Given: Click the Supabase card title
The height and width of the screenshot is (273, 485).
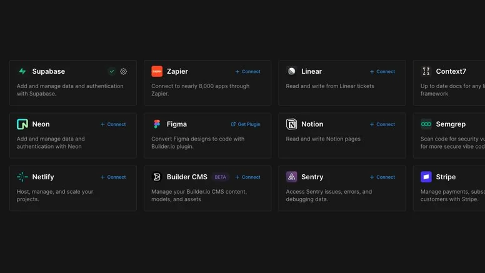Looking at the screenshot, I should (49, 71).
